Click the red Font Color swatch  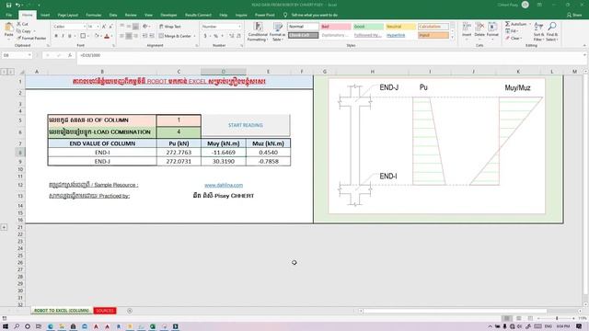pos(107,36)
